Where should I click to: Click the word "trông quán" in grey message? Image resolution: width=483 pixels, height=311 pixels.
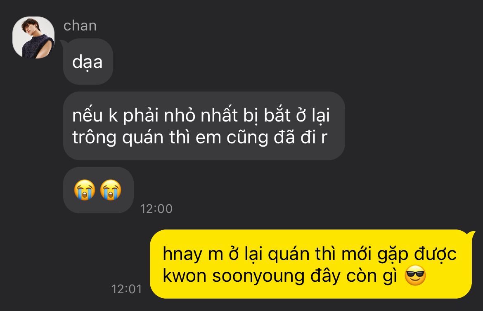(x=118, y=137)
